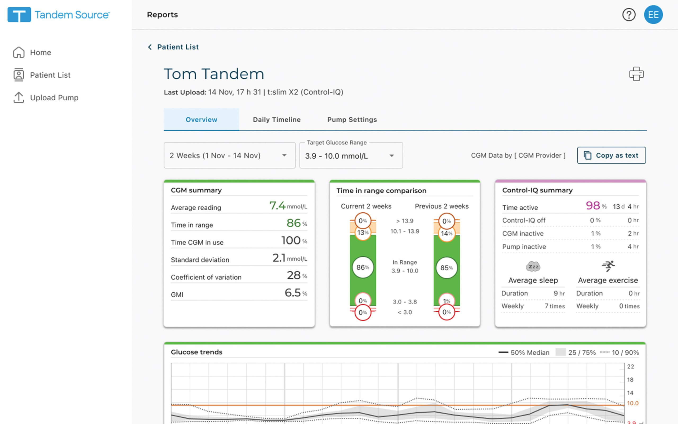
Task: Open the Pump Settings tab
Action: pyautogui.click(x=352, y=119)
